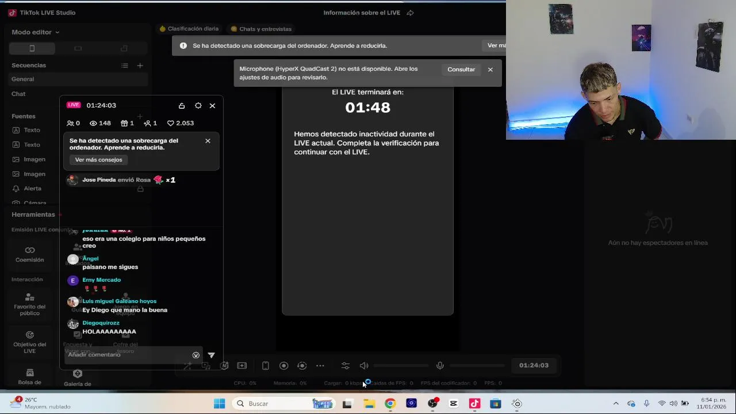Click Información sobre el LIVE title
This screenshot has width=736, height=414.
[x=362, y=13]
